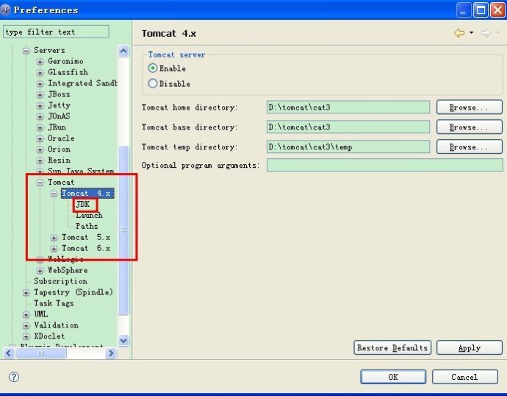Select the Disable radio button
This screenshot has width=507, height=396.
(x=153, y=83)
